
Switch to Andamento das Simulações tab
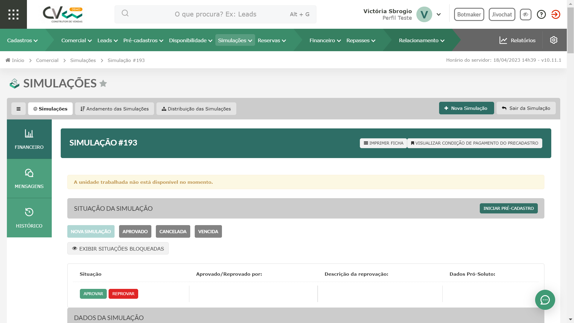click(114, 109)
